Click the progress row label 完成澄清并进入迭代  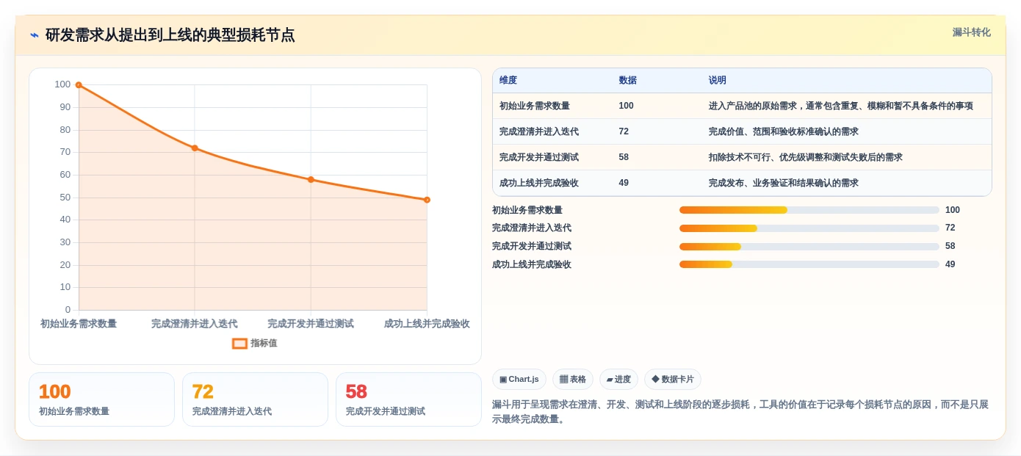(x=532, y=228)
